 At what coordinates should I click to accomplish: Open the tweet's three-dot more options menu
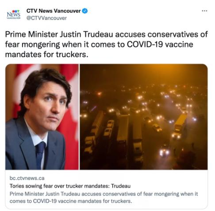coord(204,11)
